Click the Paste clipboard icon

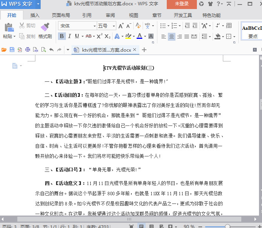tap(9, 27)
